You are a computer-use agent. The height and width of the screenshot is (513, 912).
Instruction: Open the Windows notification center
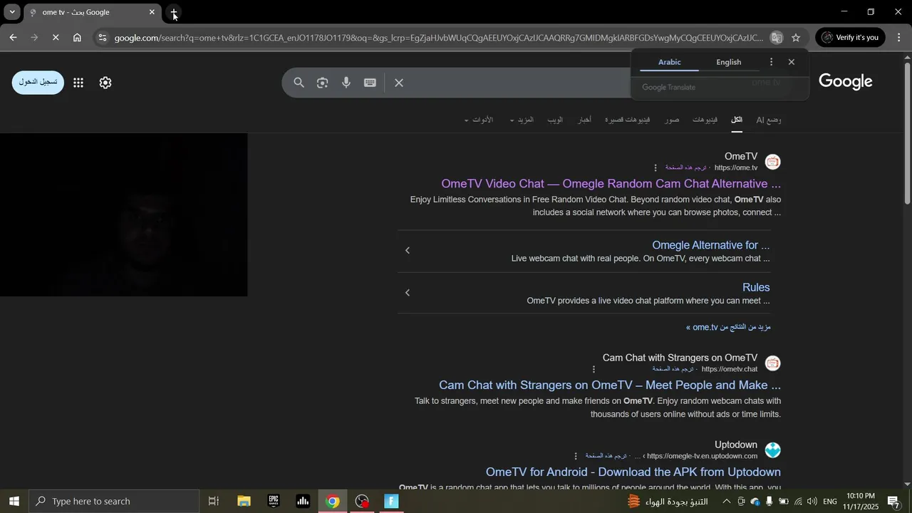(894, 502)
